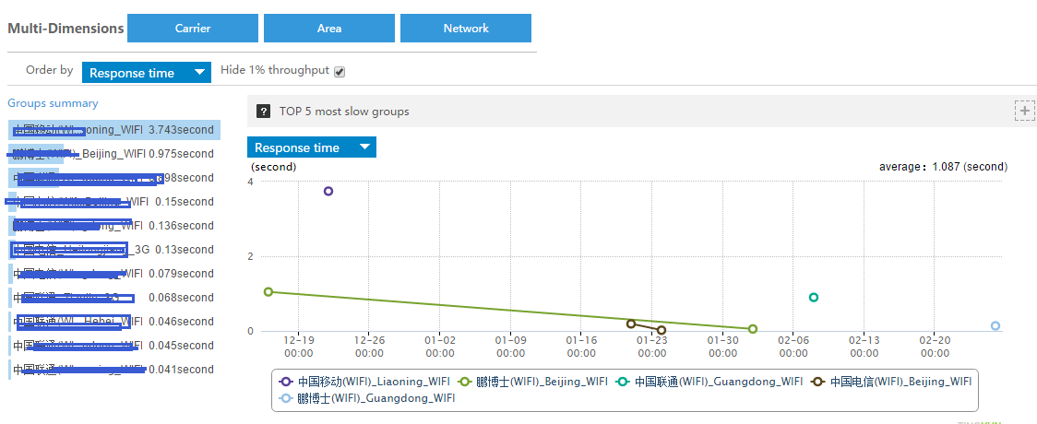Toggle 鹏博士 Guangdong_WIFI legend marker

pyautogui.click(x=287, y=398)
